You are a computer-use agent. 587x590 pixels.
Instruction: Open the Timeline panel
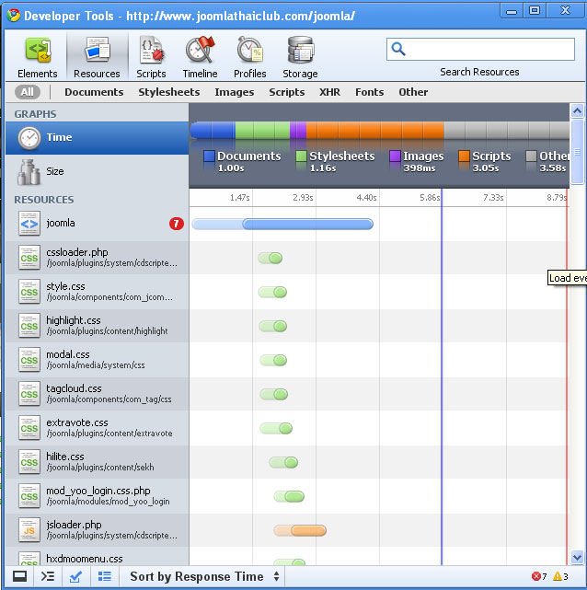tap(200, 57)
